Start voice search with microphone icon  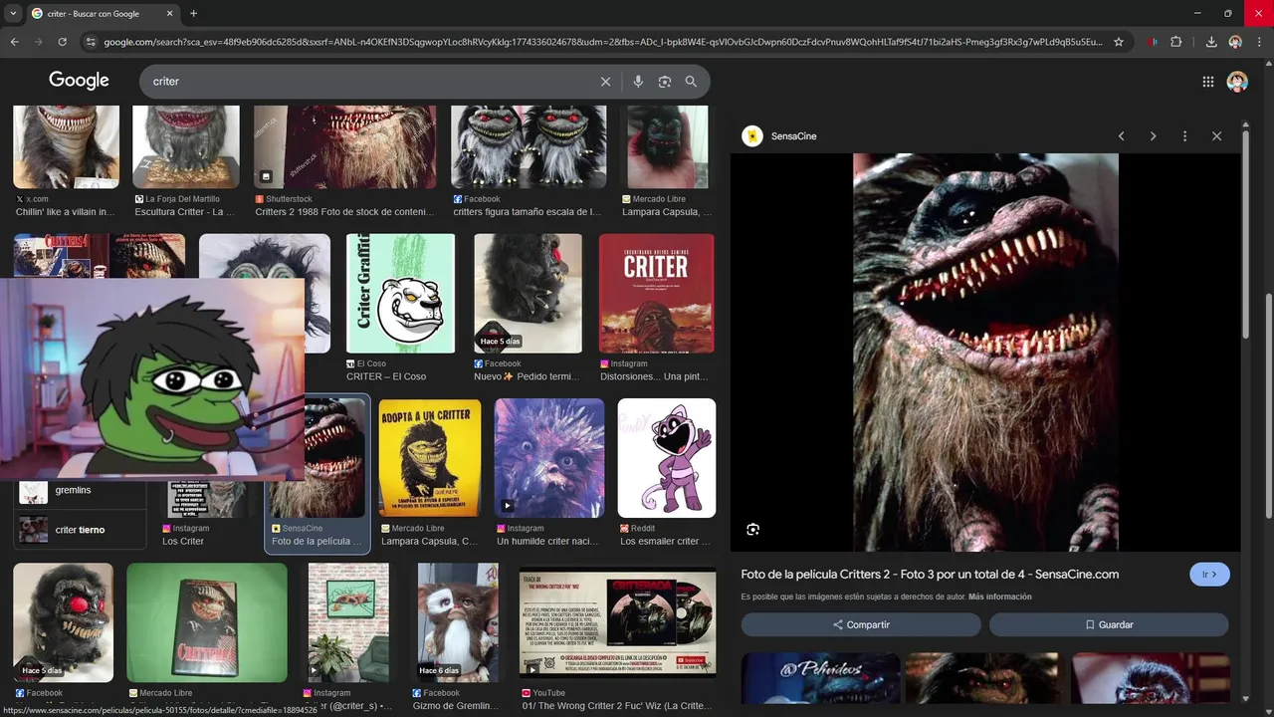pyautogui.click(x=638, y=82)
